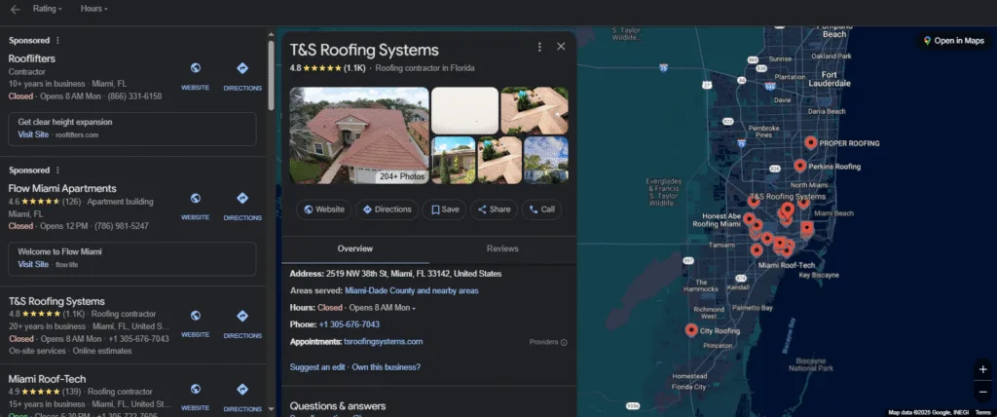Click the results list scrollbar
Viewport: 997px width, 417px height.
coord(272,76)
